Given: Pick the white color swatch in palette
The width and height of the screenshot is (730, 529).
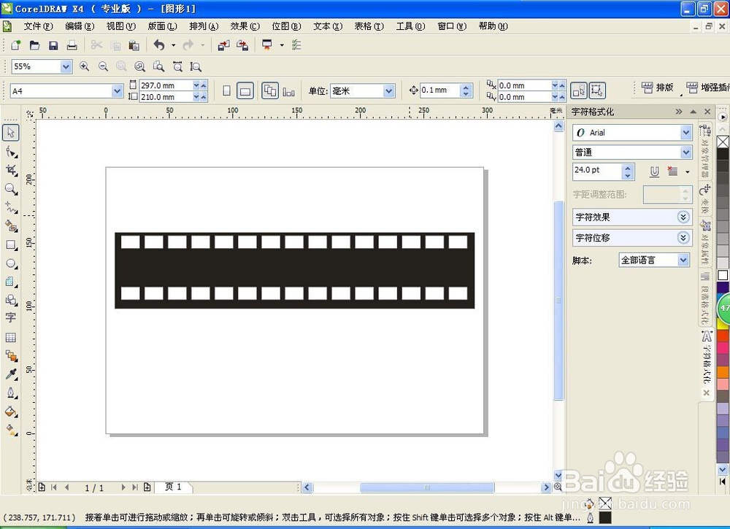Looking at the screenshot, I should (723, 275).
